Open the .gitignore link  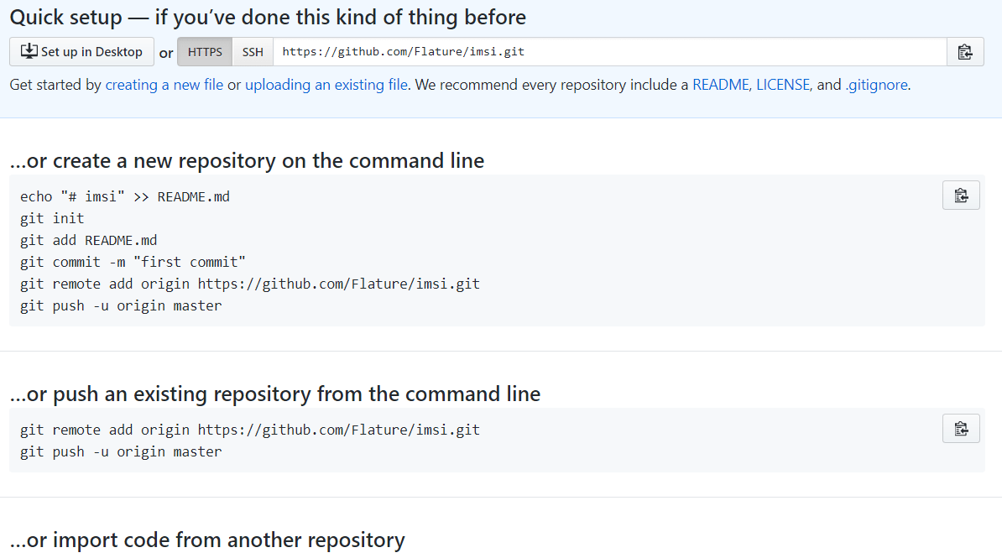pos(876,84)
